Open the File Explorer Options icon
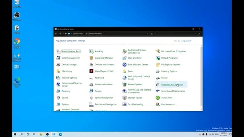244x137 pixels. [x=157, y=65]
